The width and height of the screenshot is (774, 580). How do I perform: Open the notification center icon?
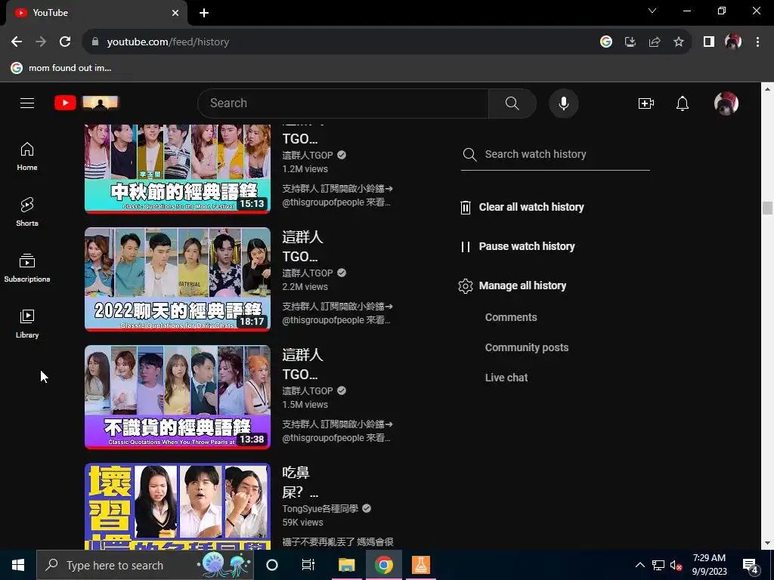tap(751, 565)
